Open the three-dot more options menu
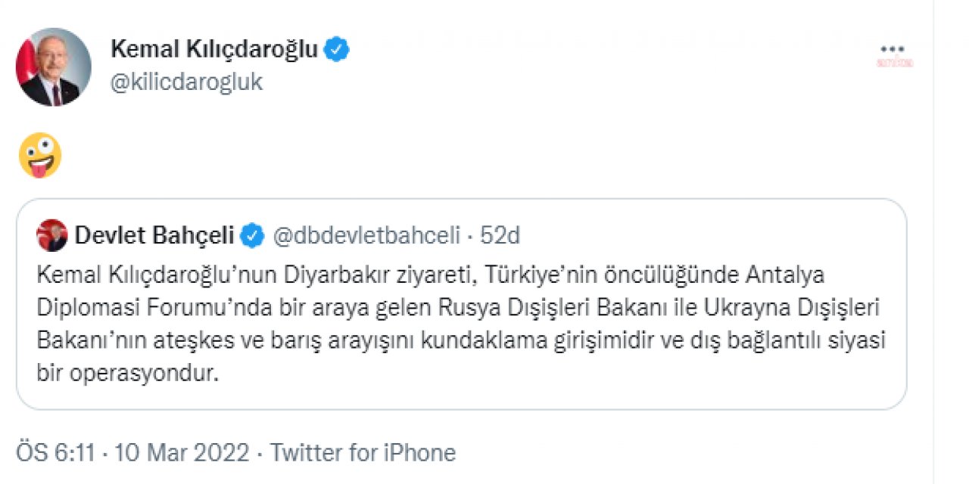969x484 pixels. 892,47
